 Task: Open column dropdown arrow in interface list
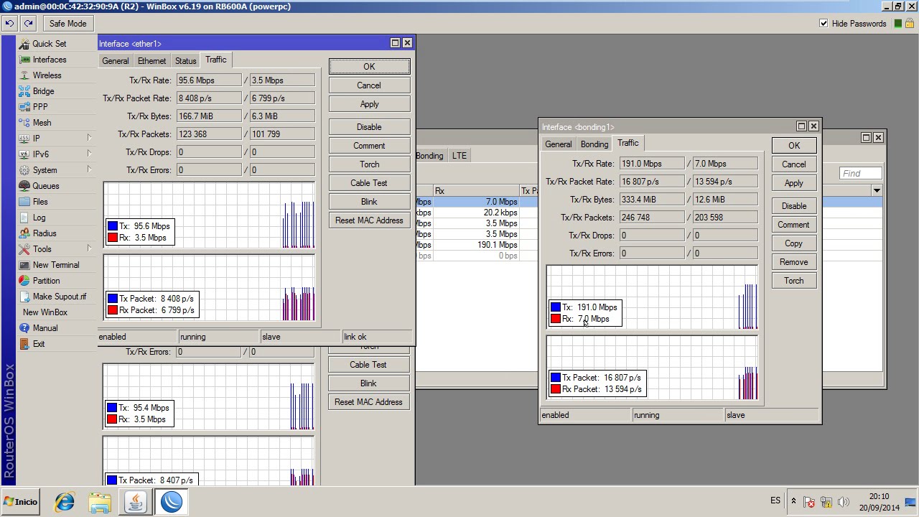(x=877, y=190)
